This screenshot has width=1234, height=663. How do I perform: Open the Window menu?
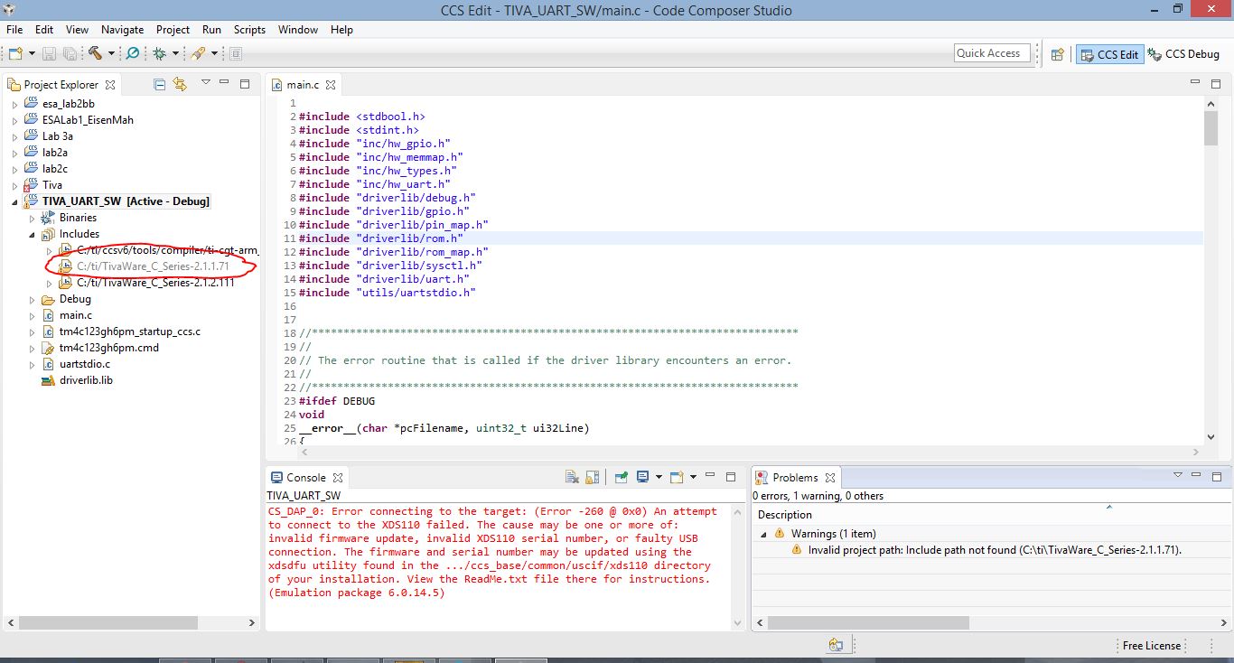pyautogui.click(x=298, y=30)
